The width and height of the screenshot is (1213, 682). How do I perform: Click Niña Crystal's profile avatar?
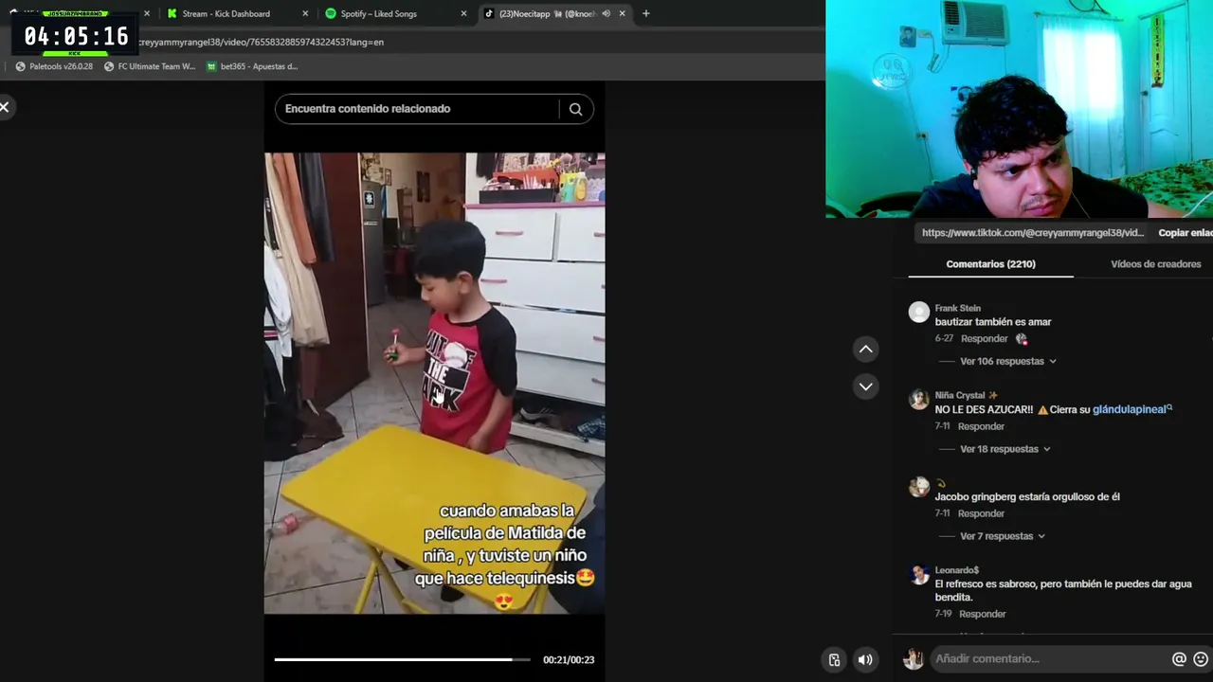(x=919, y=400)
